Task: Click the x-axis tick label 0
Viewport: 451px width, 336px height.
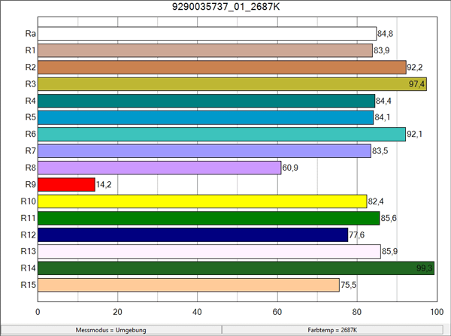Action: (x=38, y=312)
